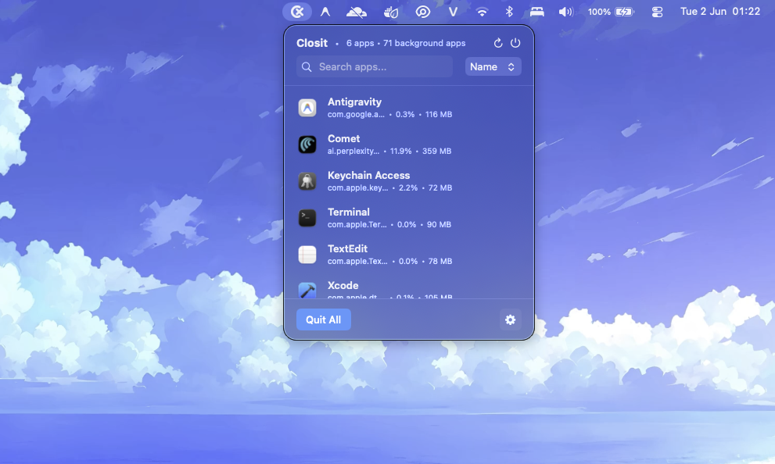Select the Antigravity app name
The image size is (775, 464).
click(354, 102)
